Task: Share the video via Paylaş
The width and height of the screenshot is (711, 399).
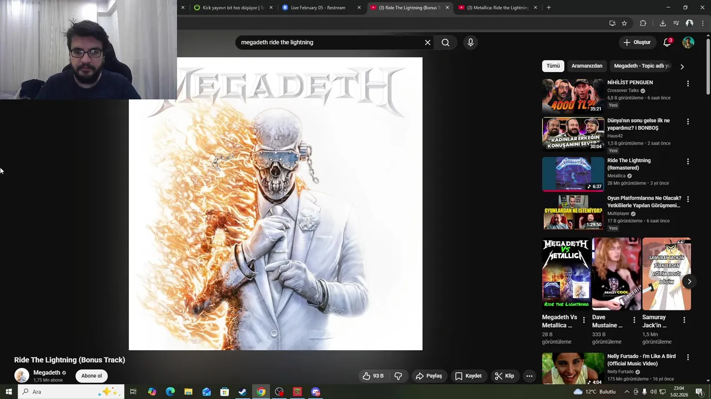Action: (x=429, y=376)
